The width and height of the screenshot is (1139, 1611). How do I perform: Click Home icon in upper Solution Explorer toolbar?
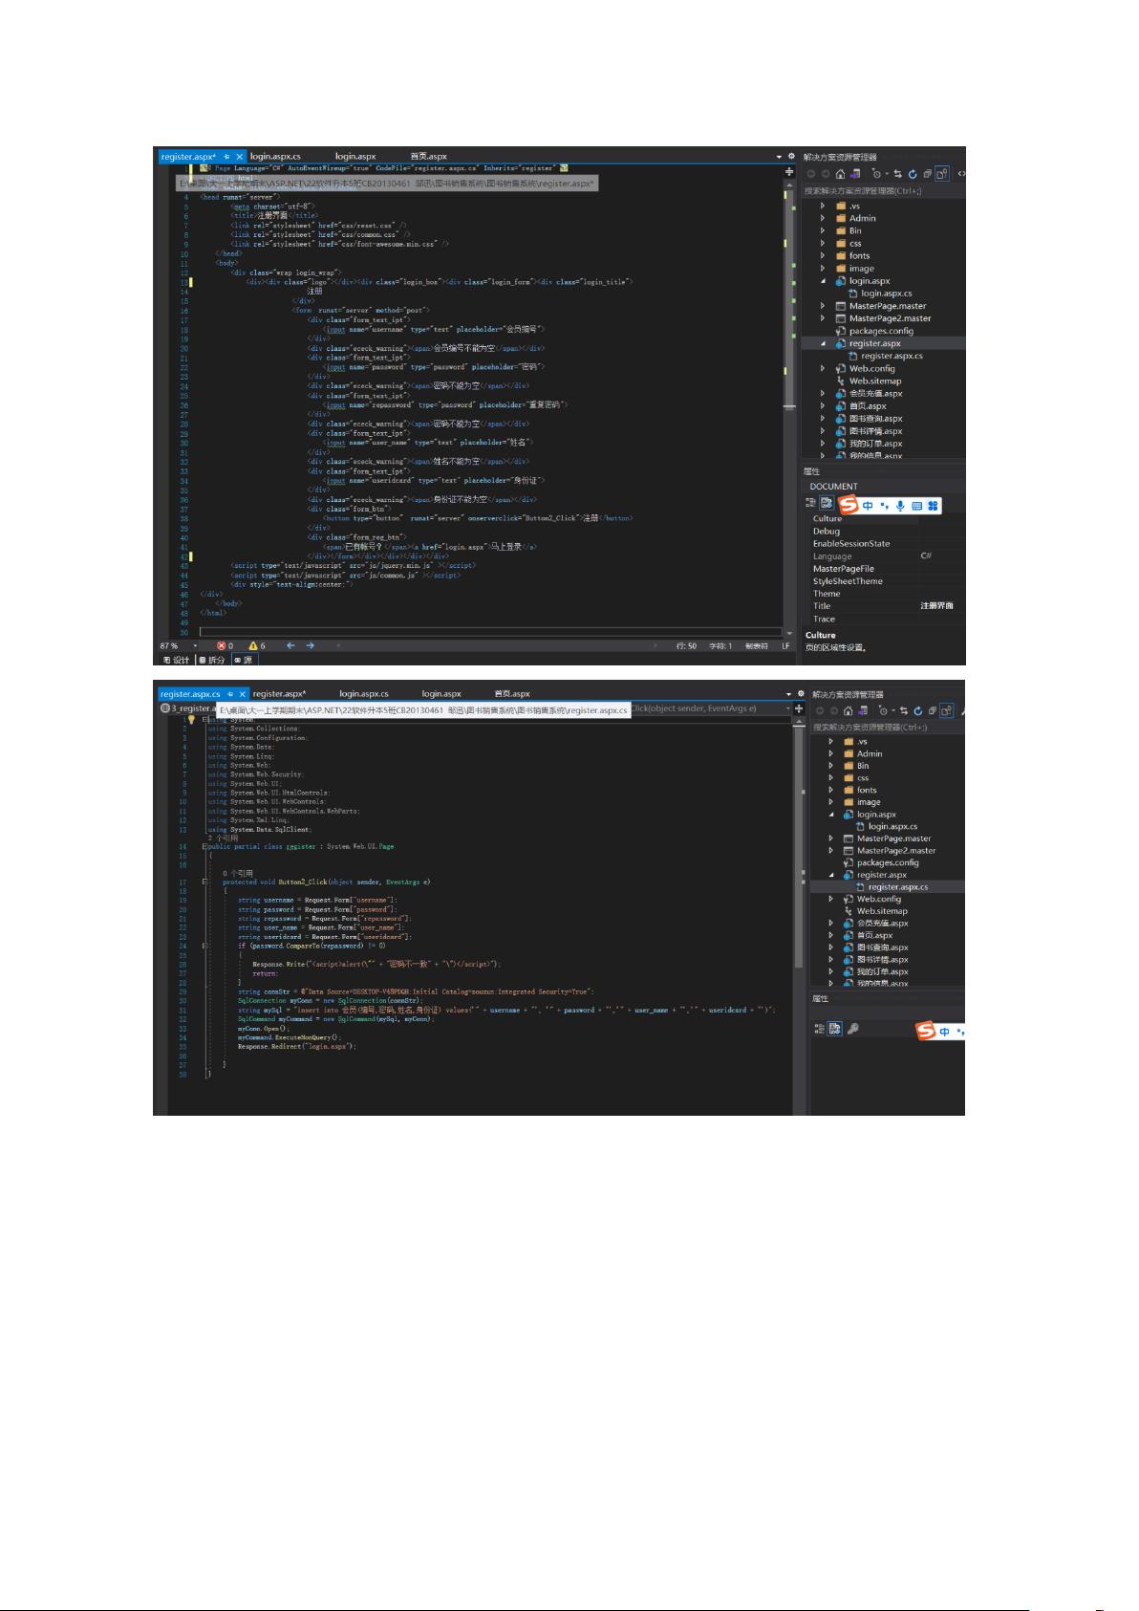pos(840,174)
